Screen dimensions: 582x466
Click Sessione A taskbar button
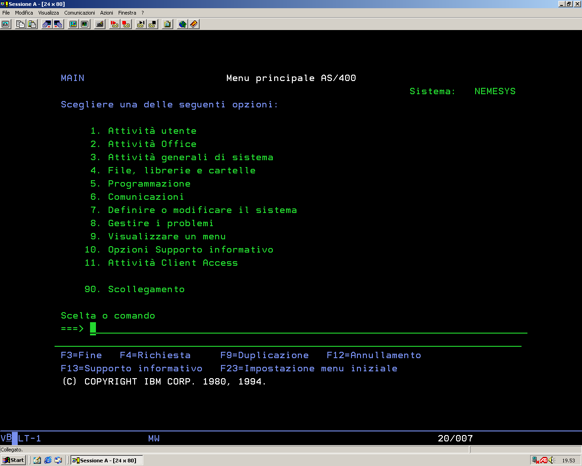click(106, 460)
